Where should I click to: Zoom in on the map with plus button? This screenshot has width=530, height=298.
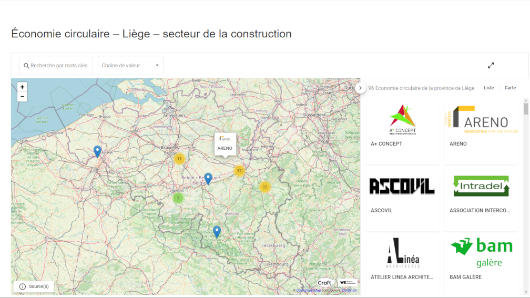pos(22,87)
